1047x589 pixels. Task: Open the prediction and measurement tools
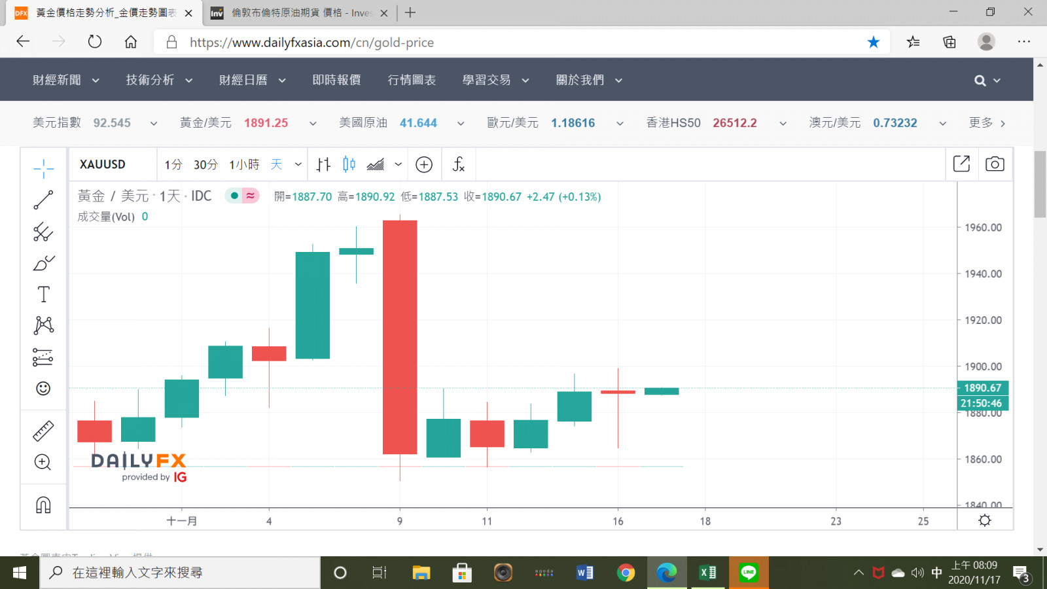(x=43, y=357)
